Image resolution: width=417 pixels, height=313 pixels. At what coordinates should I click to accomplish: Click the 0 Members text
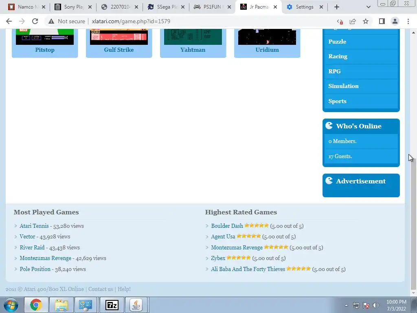click(x=342, y=141)
